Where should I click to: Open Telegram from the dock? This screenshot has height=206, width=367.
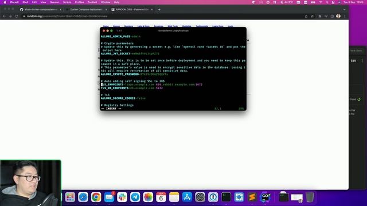click(135, 197)
